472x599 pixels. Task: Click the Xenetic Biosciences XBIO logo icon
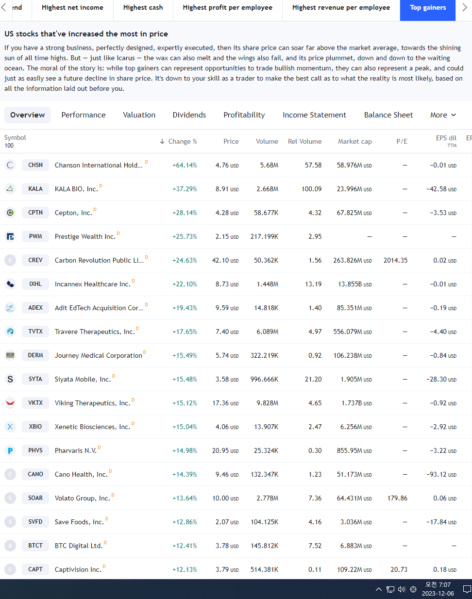click(x=10, y=427)
